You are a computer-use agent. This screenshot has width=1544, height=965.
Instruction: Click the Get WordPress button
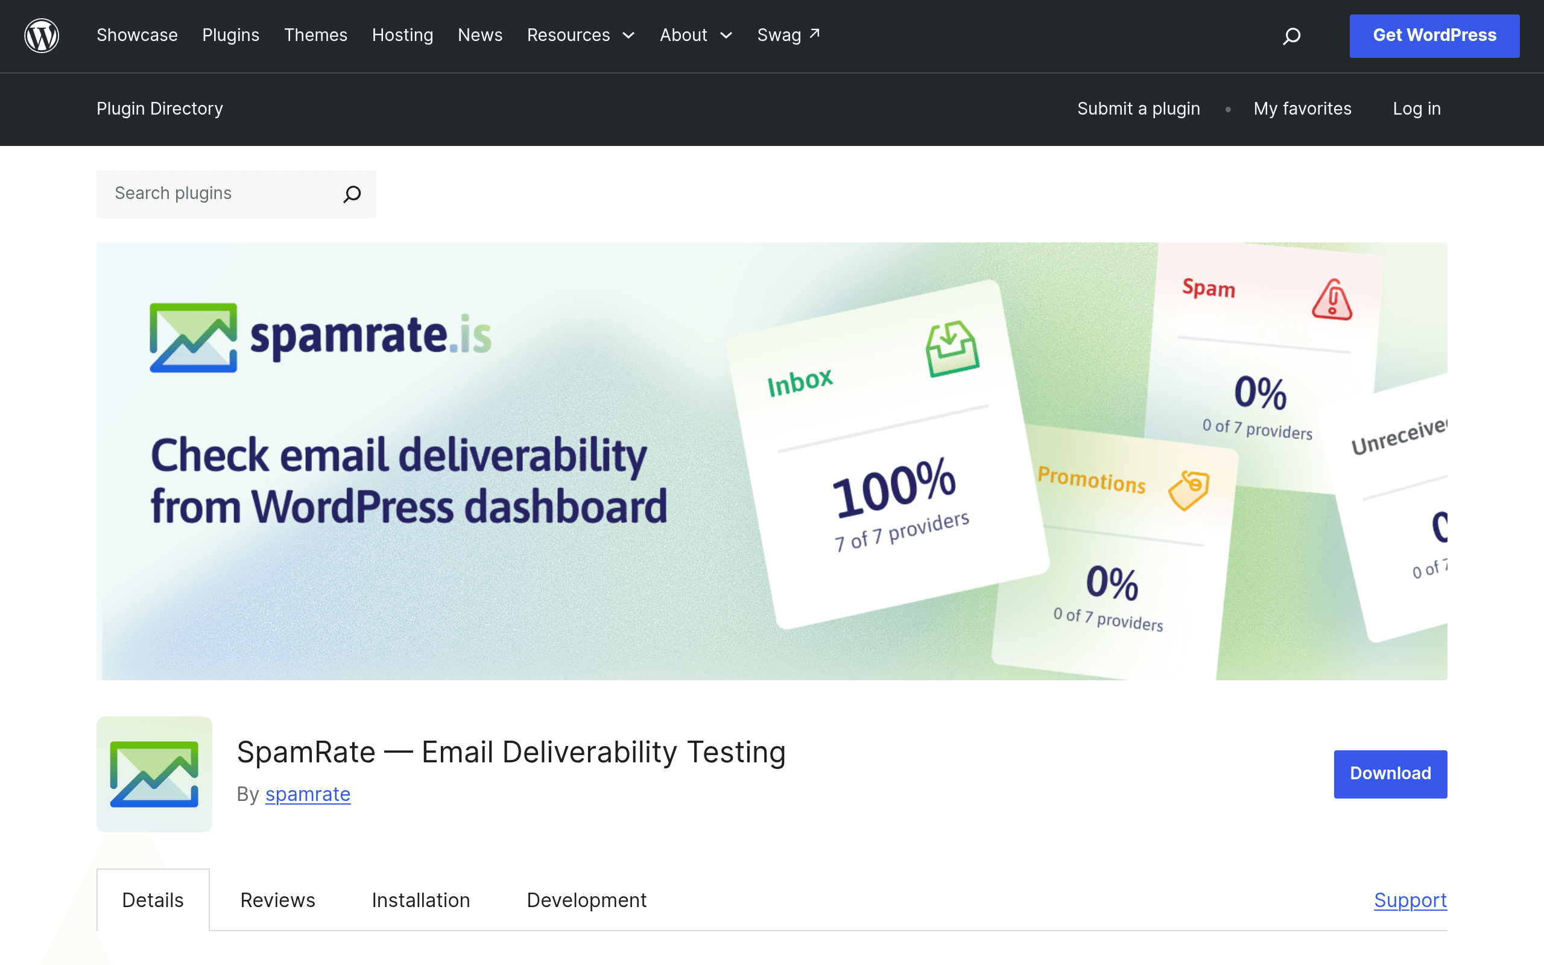point(1434,36)
